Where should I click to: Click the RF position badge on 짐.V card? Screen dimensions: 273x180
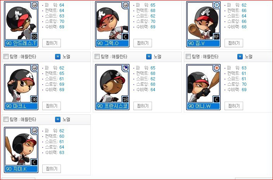tap(216, 37)
